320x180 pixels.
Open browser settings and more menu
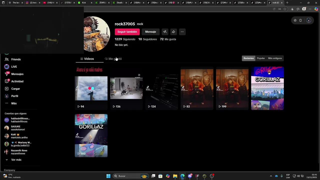310,9
